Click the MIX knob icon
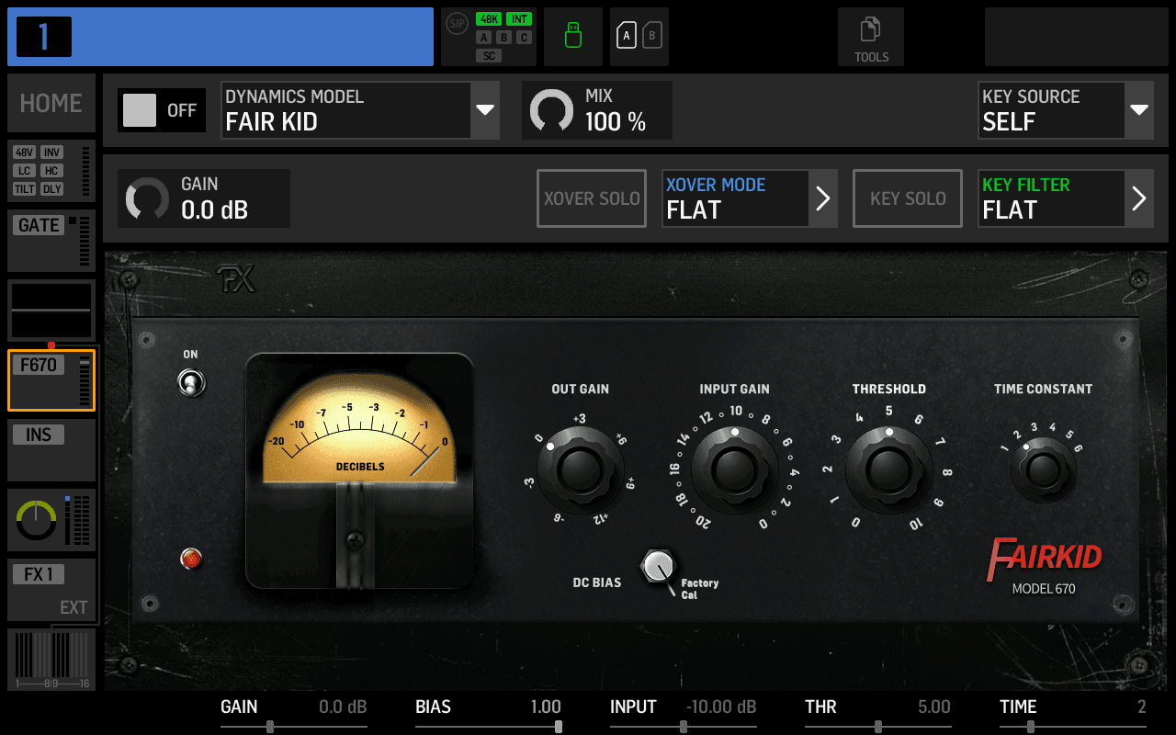The height and width of the screenshot is (735, 1176). click(x=552, y=110)
